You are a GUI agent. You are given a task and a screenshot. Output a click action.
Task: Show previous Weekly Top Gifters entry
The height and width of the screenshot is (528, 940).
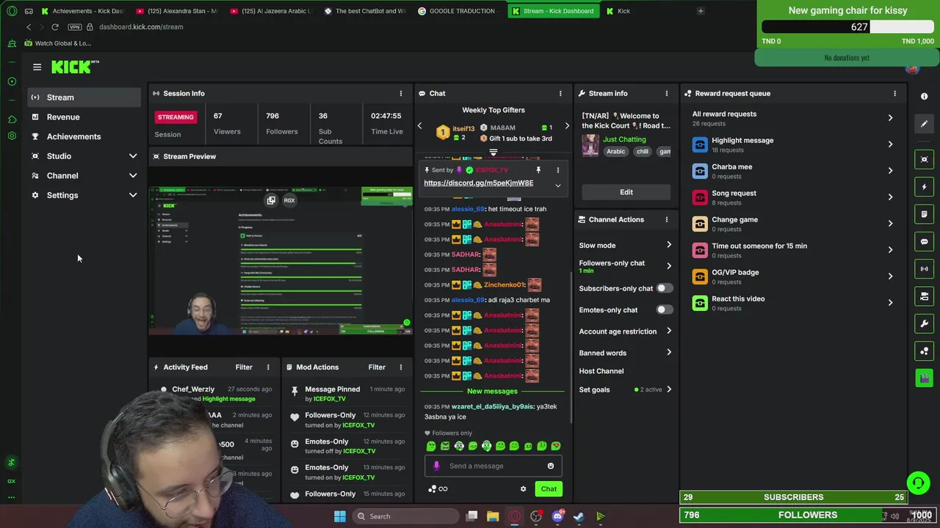[x=419, y=126]
